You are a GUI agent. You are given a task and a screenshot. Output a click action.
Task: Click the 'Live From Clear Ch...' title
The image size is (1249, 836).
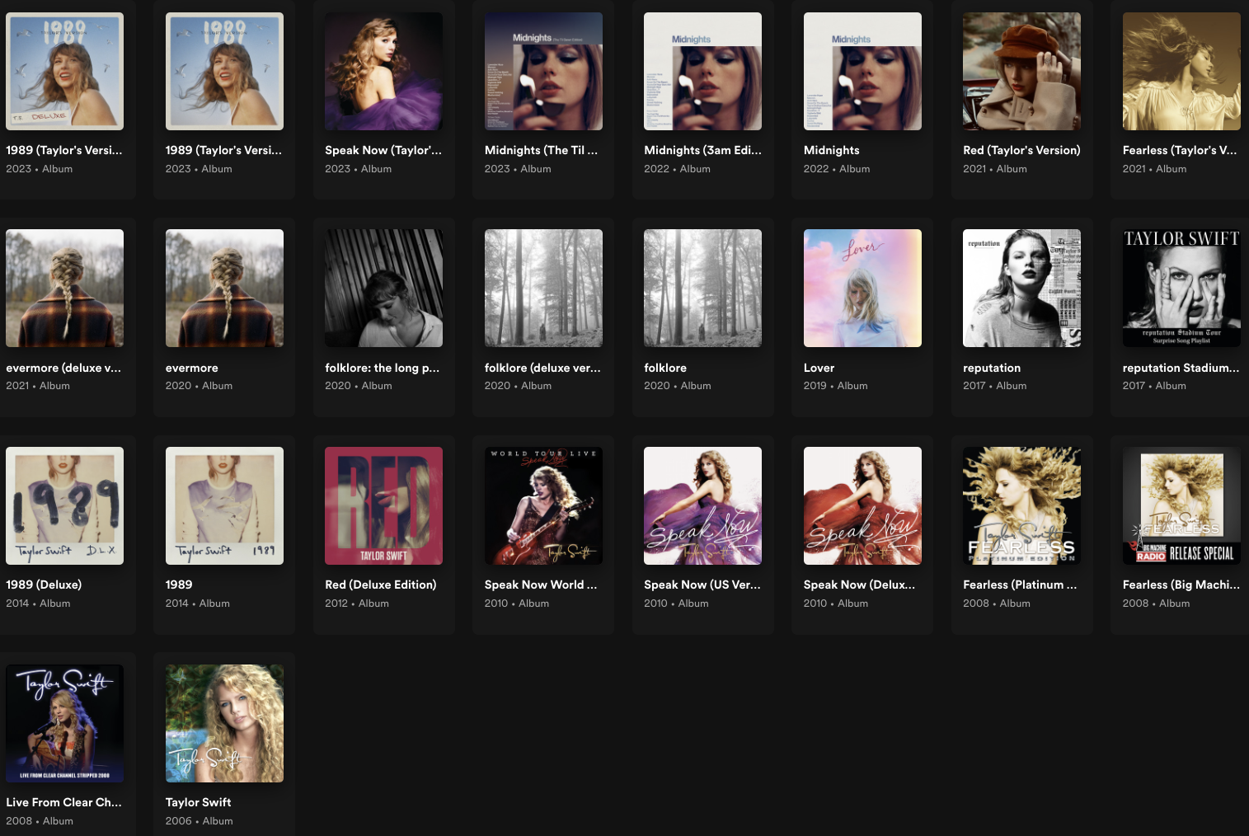63,802
